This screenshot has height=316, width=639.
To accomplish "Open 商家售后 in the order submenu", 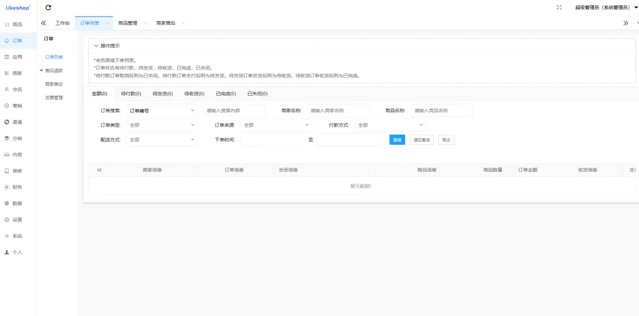I will (54, 84).
